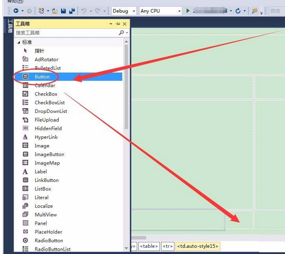
Task: Click the Save All icon in toolbar
Action: [72, 11]
